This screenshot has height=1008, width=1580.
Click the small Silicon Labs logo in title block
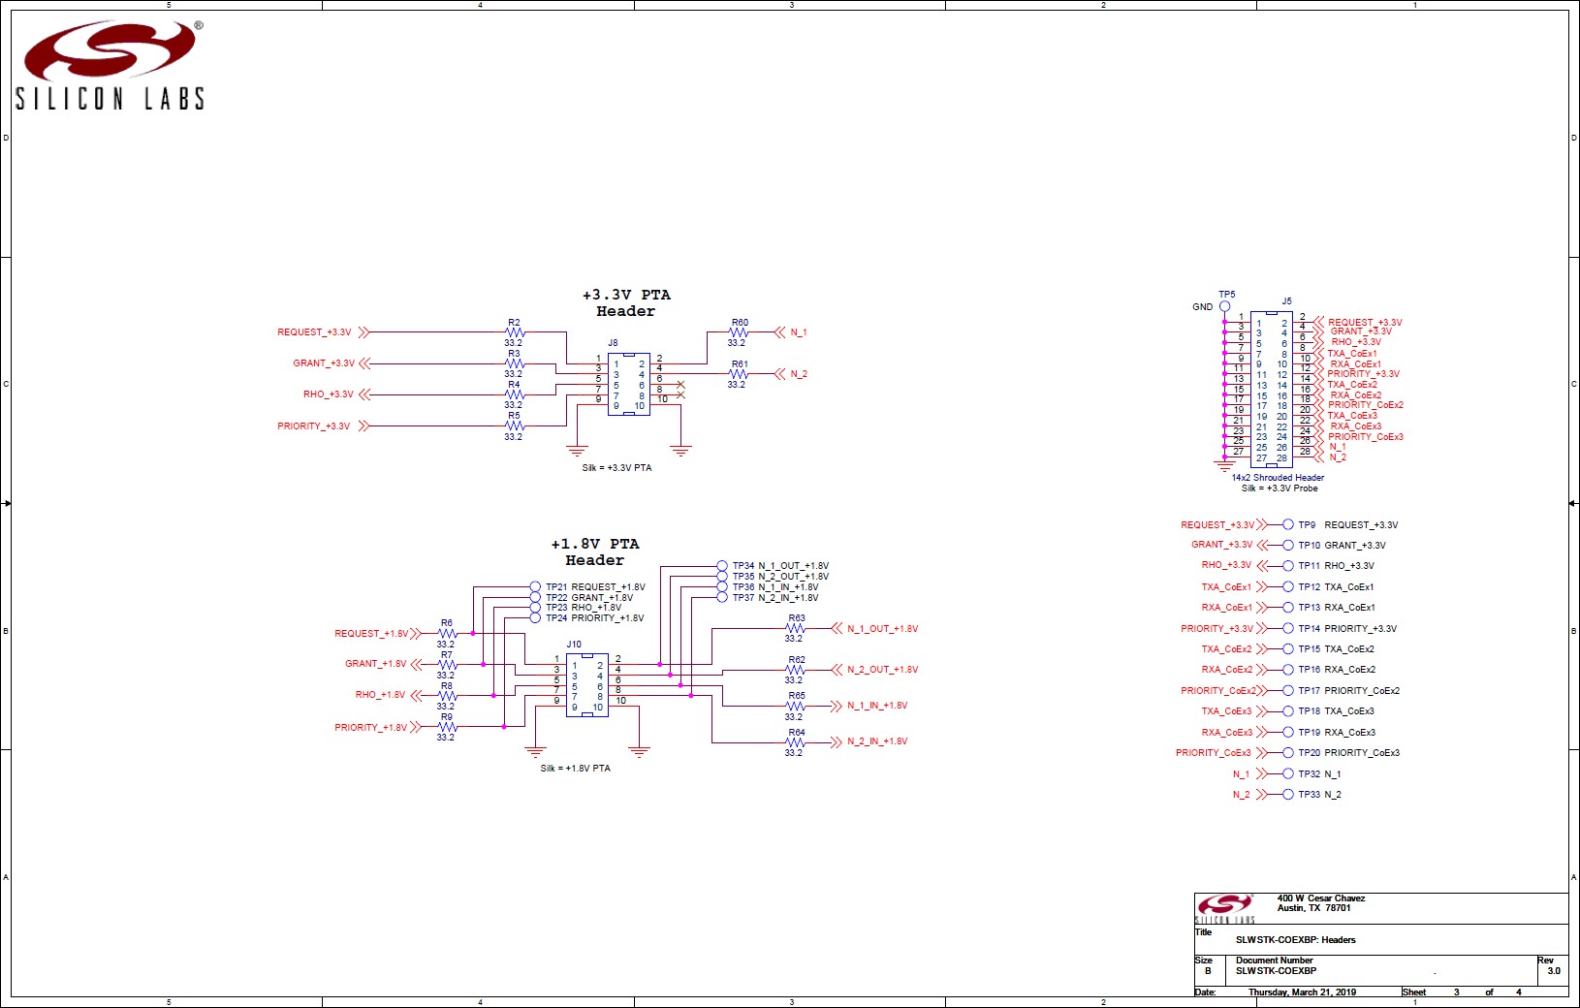pyautogui.click(x=1225, y=908)
